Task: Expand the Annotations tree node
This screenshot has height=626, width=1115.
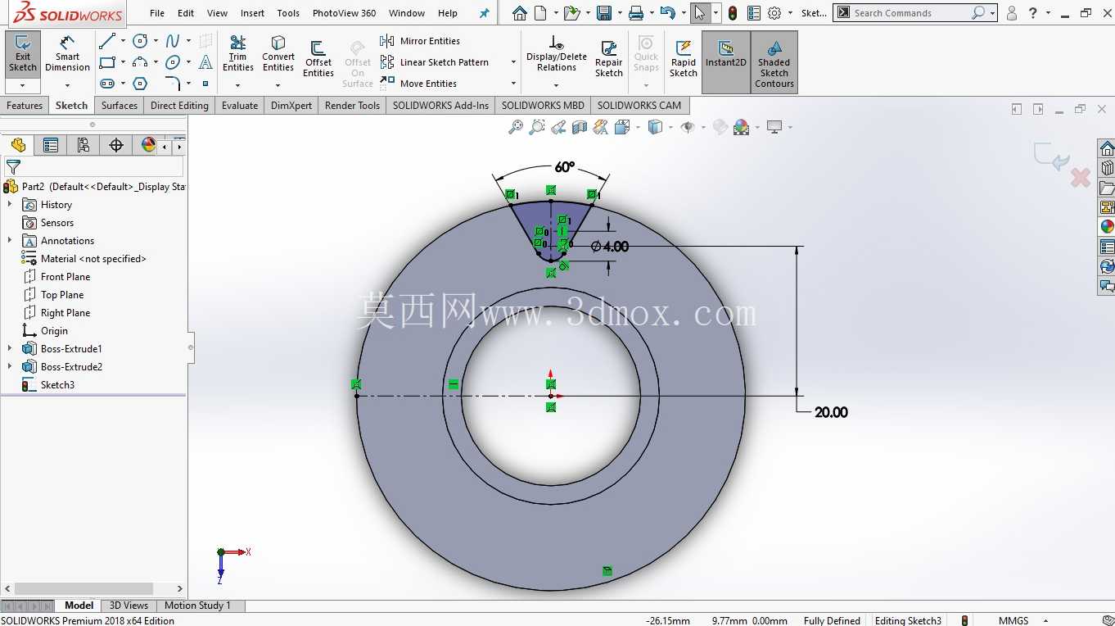Action: coord(10,241)
